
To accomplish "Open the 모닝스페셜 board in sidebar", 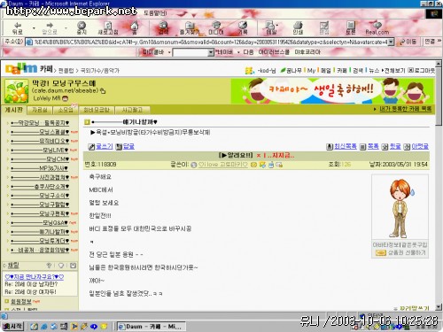I will 40,132.
